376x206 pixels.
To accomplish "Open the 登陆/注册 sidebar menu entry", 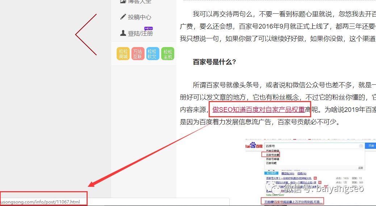I will 137,33.
